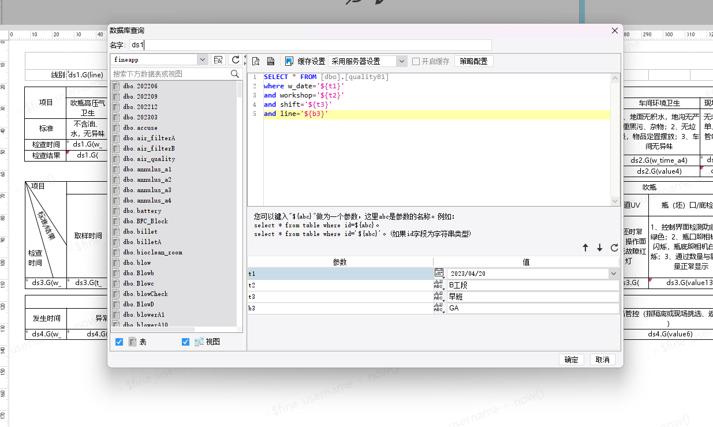The height and width of the screenshot is (427, 713).
Task: Click the preview query icon
Action: pos(256,61)
